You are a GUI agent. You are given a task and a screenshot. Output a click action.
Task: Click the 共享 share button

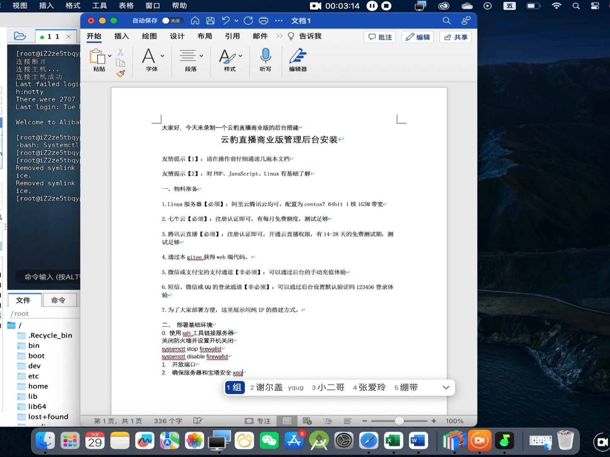[456, 37]
